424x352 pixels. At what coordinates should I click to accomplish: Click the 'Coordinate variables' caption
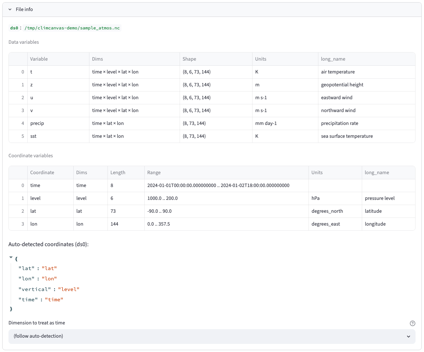tap(31, 156)
